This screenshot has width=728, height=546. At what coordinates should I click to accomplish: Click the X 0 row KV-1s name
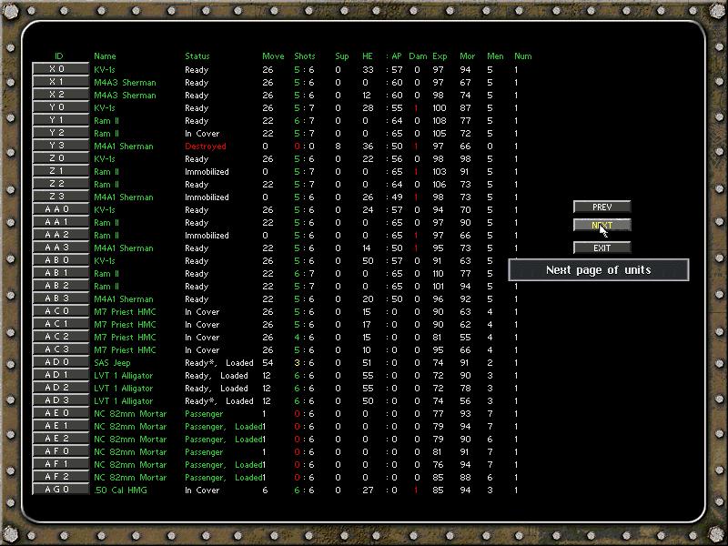pyautogui.click(x=105, y=70)
